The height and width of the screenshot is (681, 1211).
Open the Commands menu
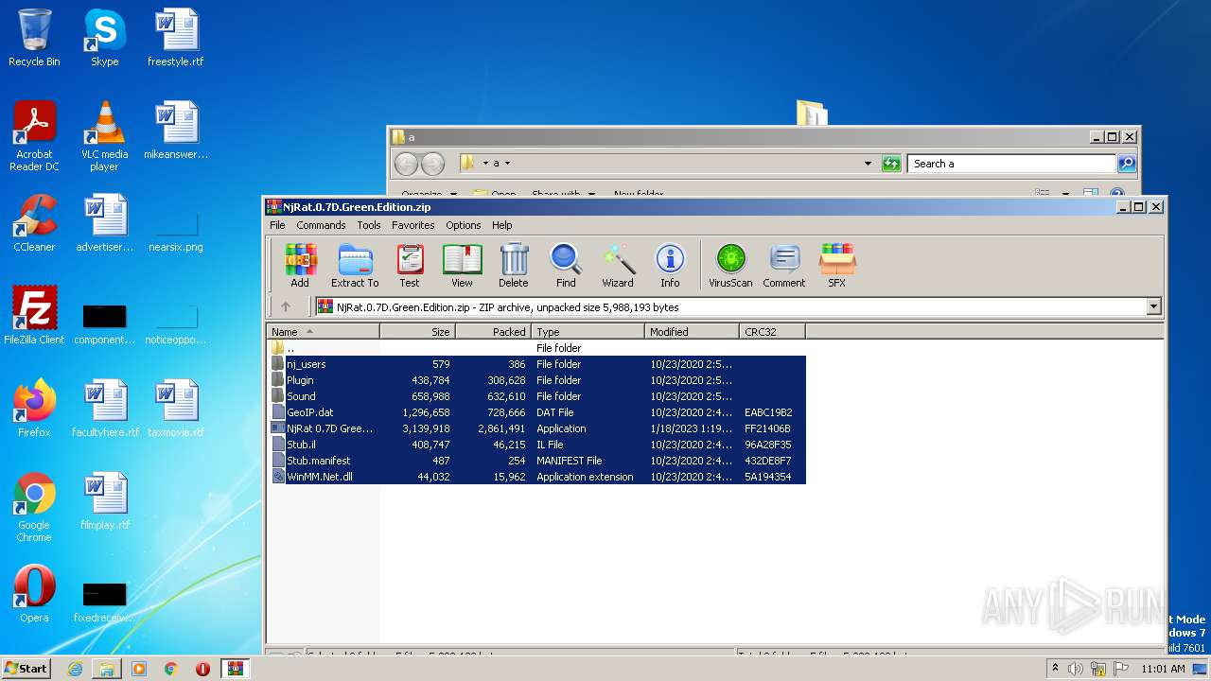pos(321,225)
